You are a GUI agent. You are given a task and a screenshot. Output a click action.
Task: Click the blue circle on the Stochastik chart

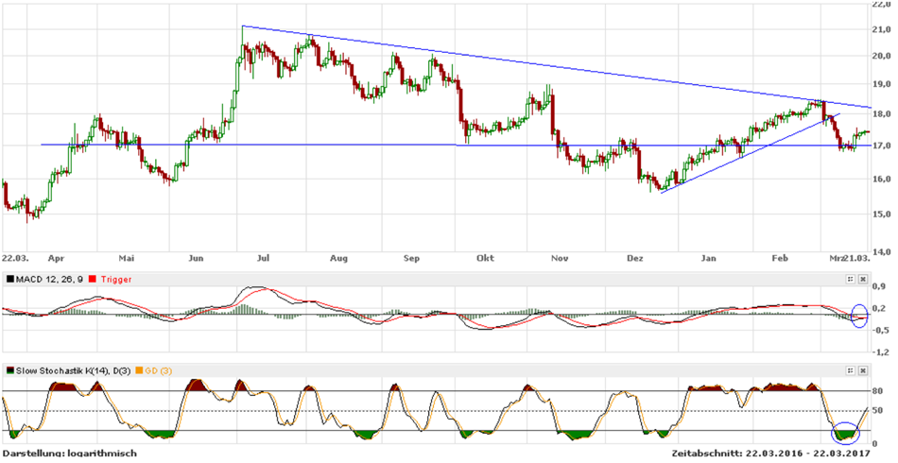pos(844,434)
